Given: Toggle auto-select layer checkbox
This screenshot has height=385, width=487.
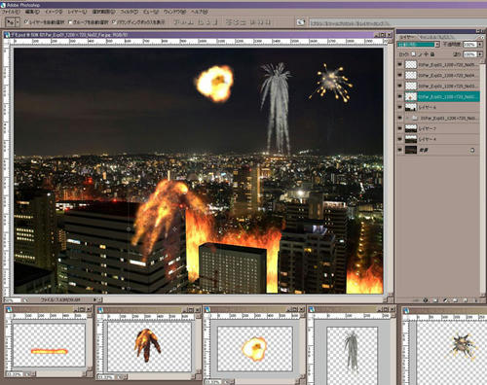Looking at the screenshot, I should pyautogui.click(x=26, y=22).
